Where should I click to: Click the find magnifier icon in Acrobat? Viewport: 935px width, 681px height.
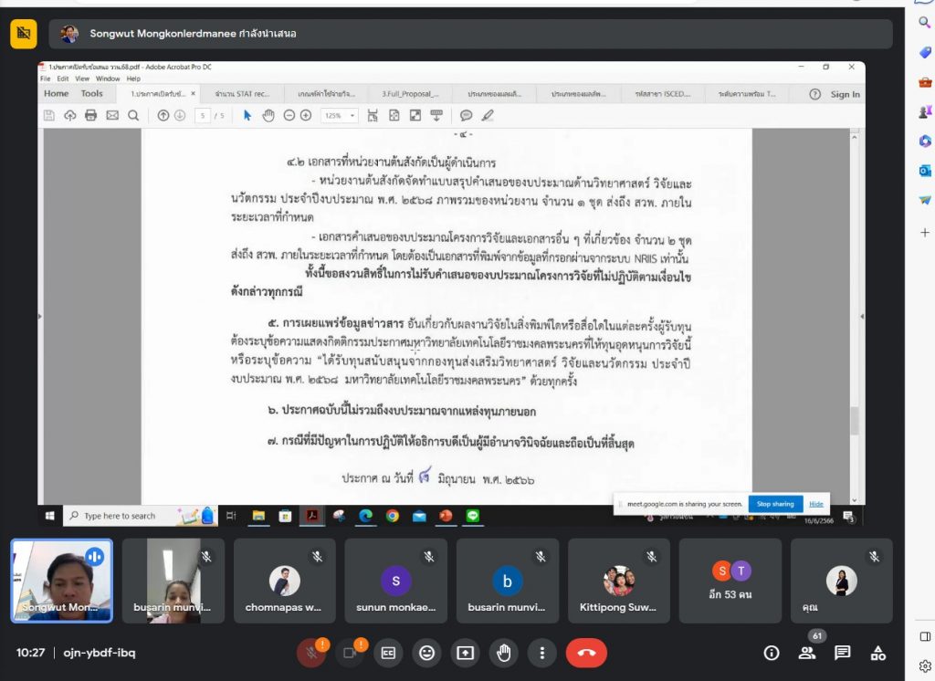tap(133, 116)
